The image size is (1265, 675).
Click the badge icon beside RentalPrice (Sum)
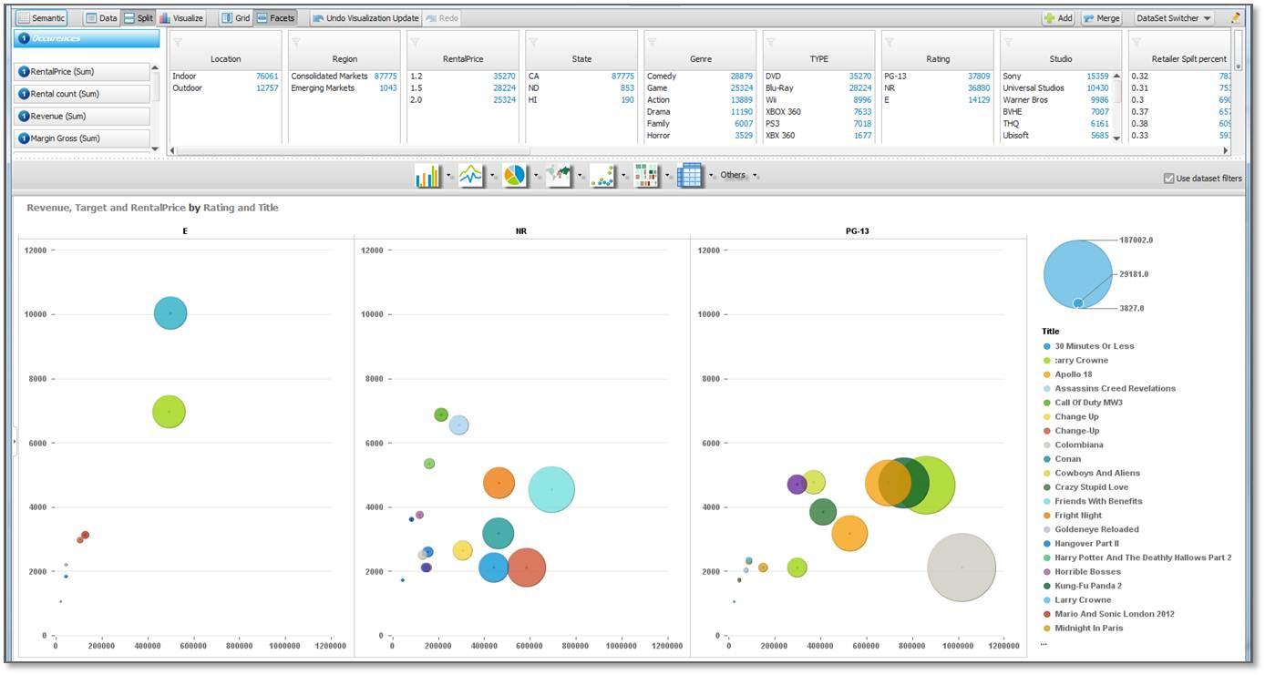coord(24,71)
